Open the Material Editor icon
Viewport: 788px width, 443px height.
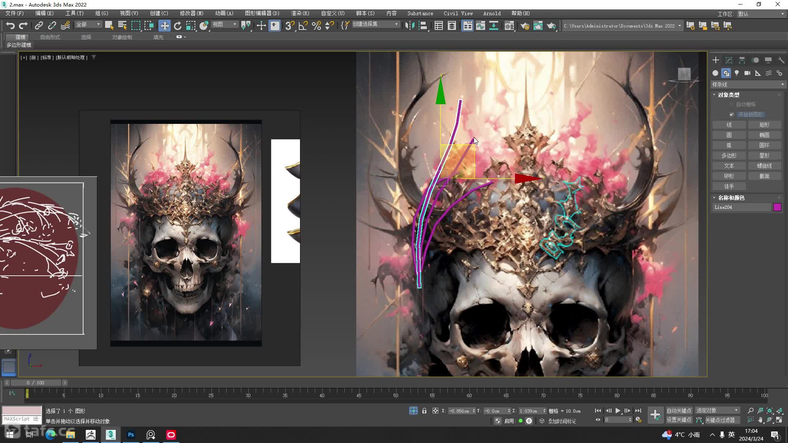point(509,25)
